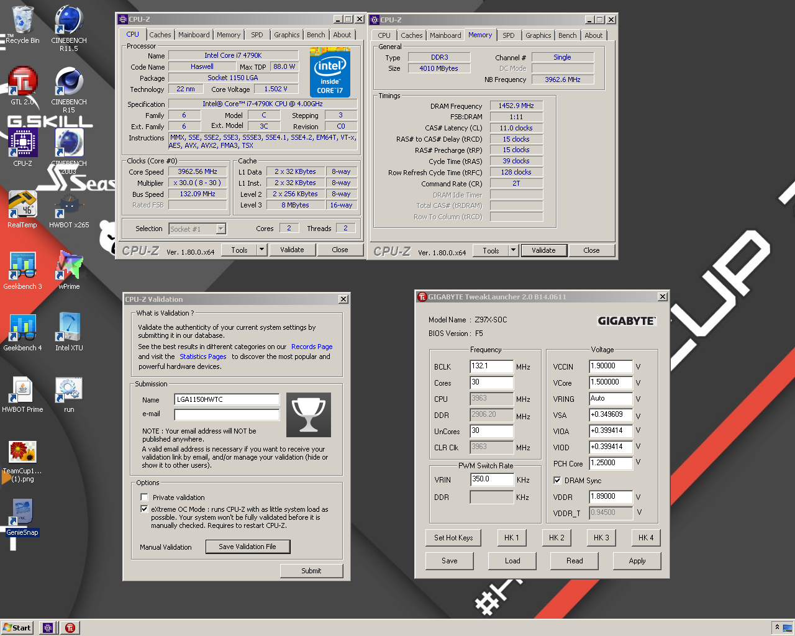Click Intel inside Core i7 logo
The image size is (795, 636).
[330, 73]
